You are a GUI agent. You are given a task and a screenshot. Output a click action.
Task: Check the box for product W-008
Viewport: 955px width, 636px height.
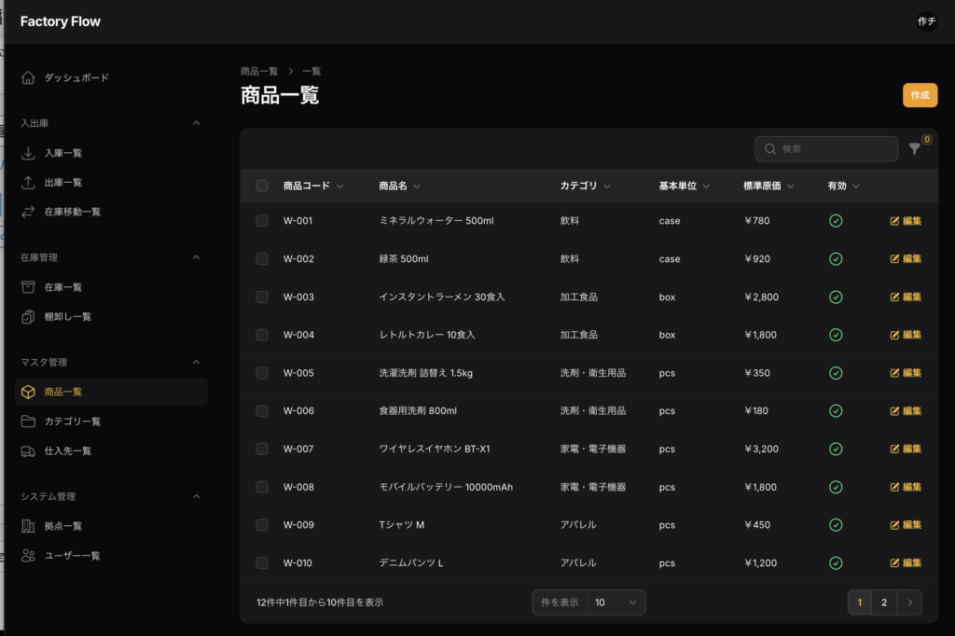tap(262, 487)
